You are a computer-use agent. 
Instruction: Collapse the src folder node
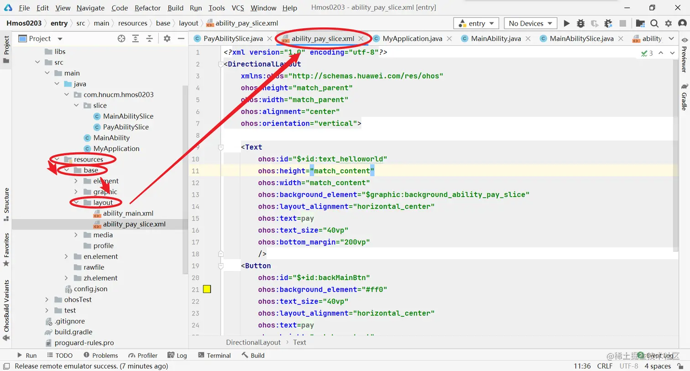[x=37, y=63]
